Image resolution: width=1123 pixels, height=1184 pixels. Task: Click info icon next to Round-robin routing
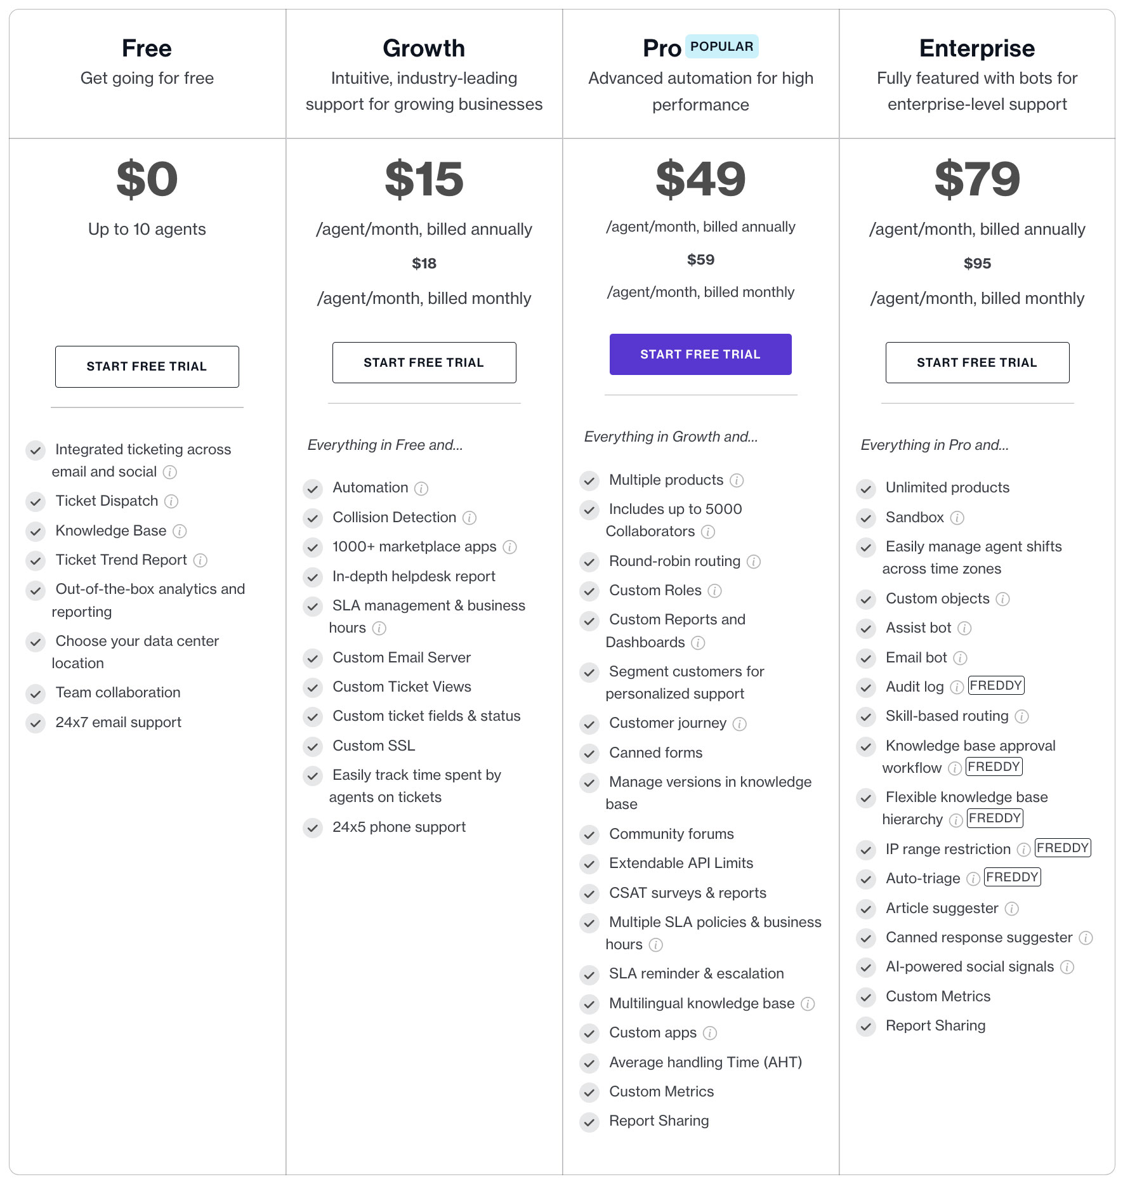point(754,562)
